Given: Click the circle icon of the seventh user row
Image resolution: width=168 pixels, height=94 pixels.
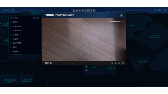Looking at the screenshot, I should point(11,47).
